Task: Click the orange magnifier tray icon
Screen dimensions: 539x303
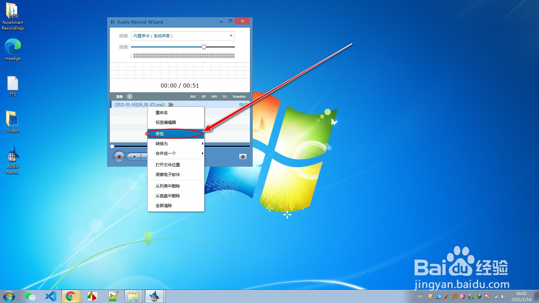Action: click(x=455, y=297)
